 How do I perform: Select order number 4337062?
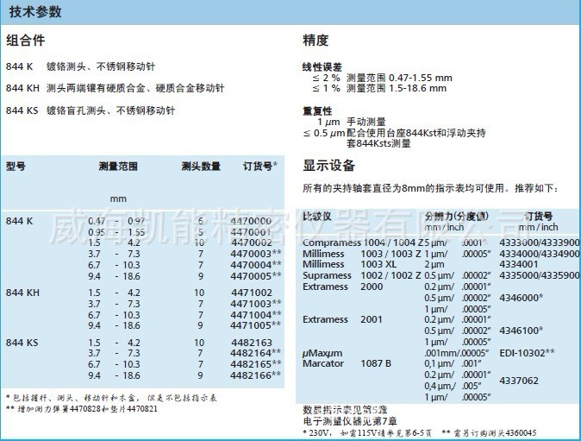pos(519,381)
